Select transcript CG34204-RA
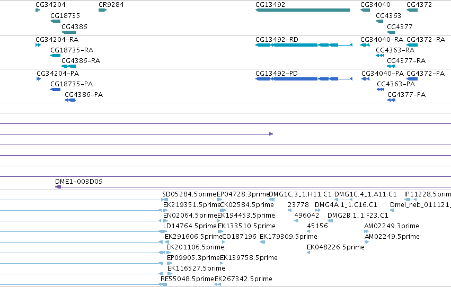Image resolution: width=451 pixels, height=287 pixels. coord(38,45)
